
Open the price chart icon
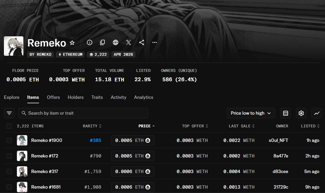point(317,113)
